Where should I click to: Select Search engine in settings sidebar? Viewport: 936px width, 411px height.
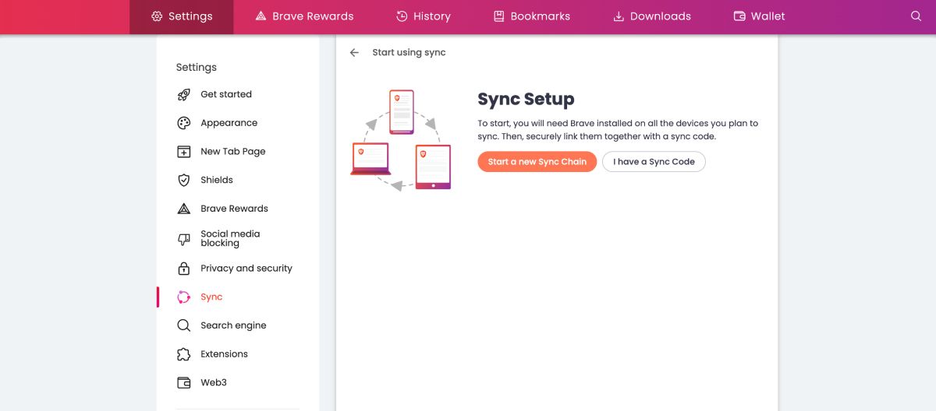[x=233, y=325]
